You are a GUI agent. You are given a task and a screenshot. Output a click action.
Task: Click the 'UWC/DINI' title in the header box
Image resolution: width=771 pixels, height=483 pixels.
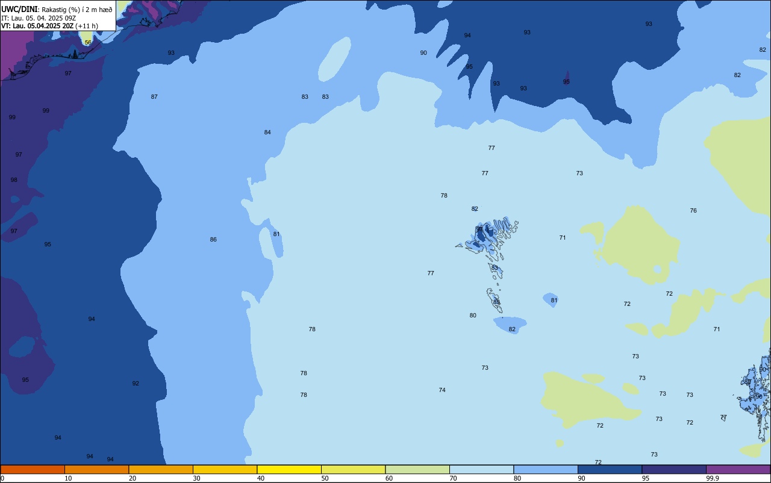[19, 9]
